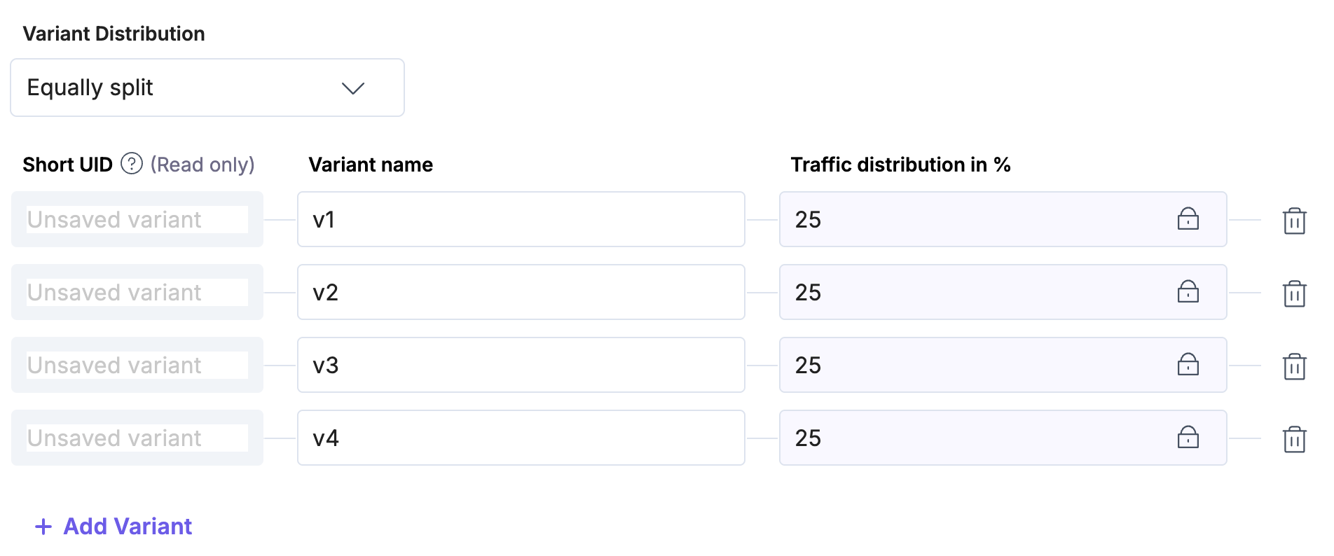The height and width of the screenshot is (556, 1334).
Task: Toggle the lock on v4 traffic percentage
Action: point(1188,438)
